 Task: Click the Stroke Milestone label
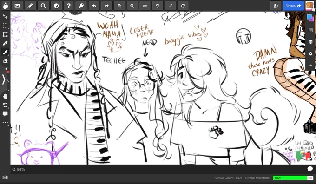[258, 178]
